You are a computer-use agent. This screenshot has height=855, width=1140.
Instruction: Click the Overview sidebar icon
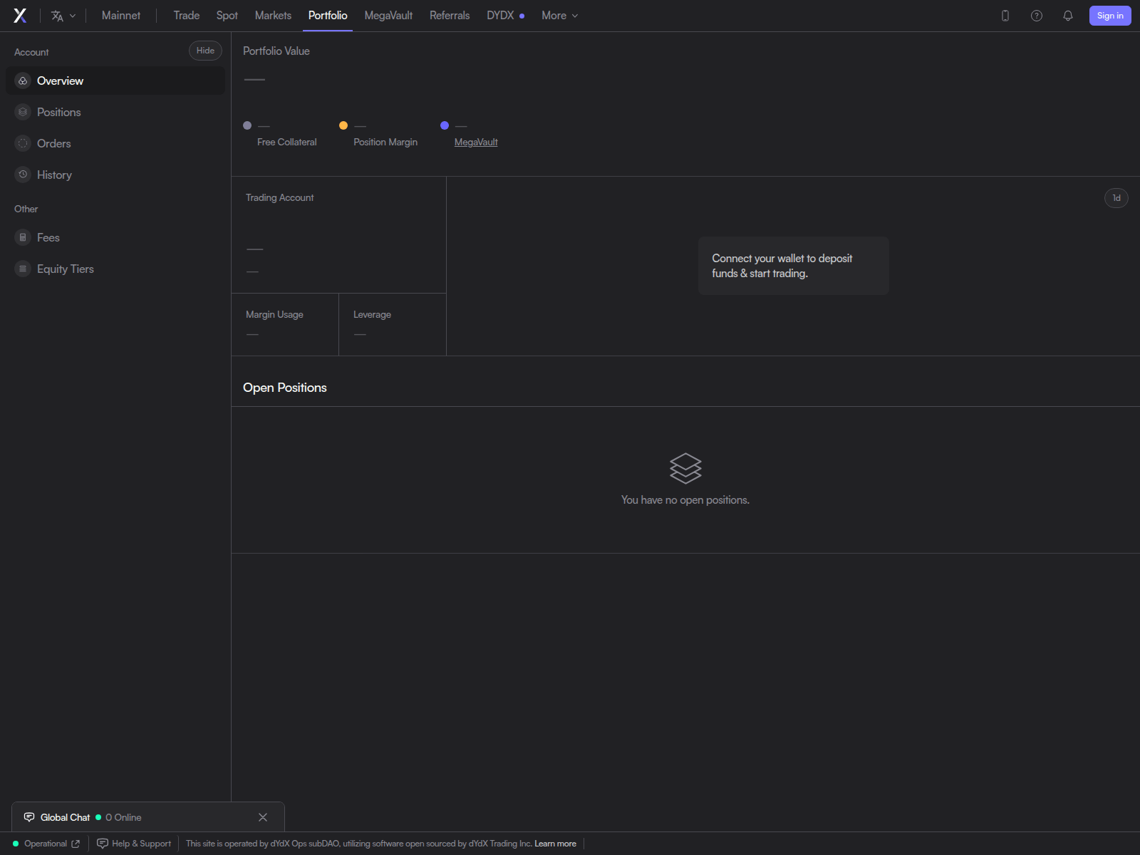(23, 81)
